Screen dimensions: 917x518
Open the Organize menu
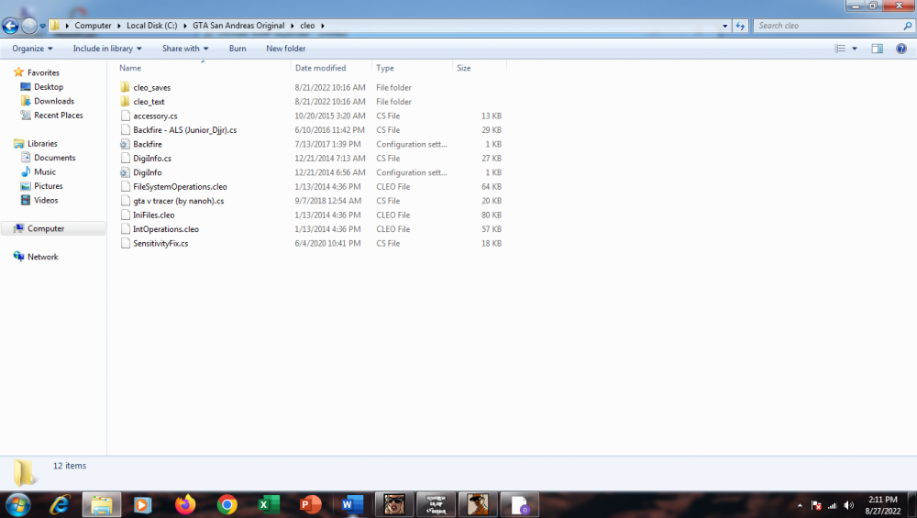tap(32, 49)
